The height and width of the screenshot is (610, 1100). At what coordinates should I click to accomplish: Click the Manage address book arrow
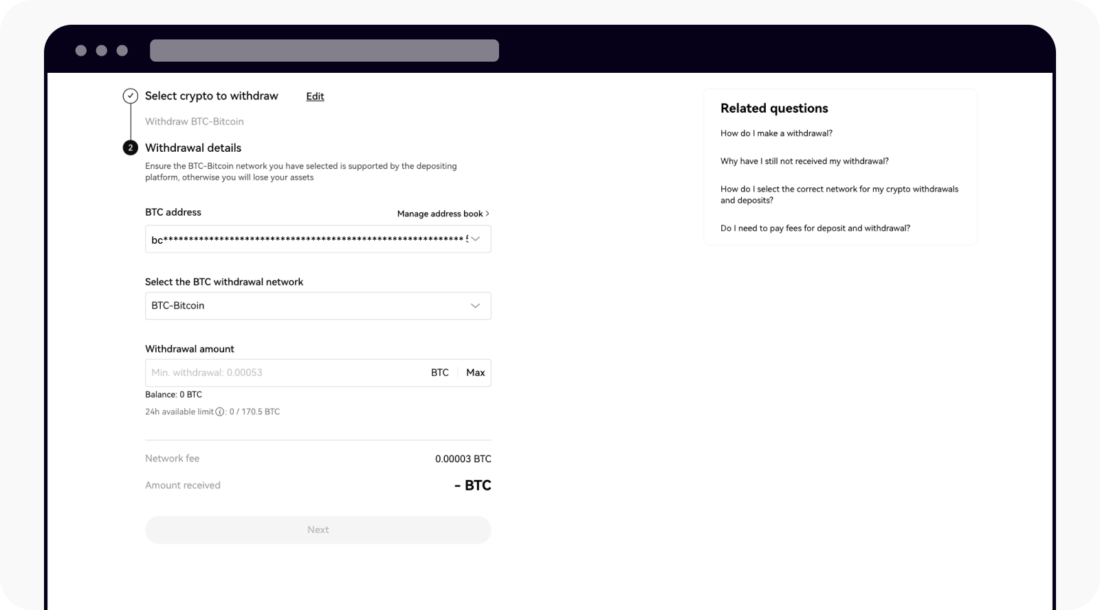point(487,214)
